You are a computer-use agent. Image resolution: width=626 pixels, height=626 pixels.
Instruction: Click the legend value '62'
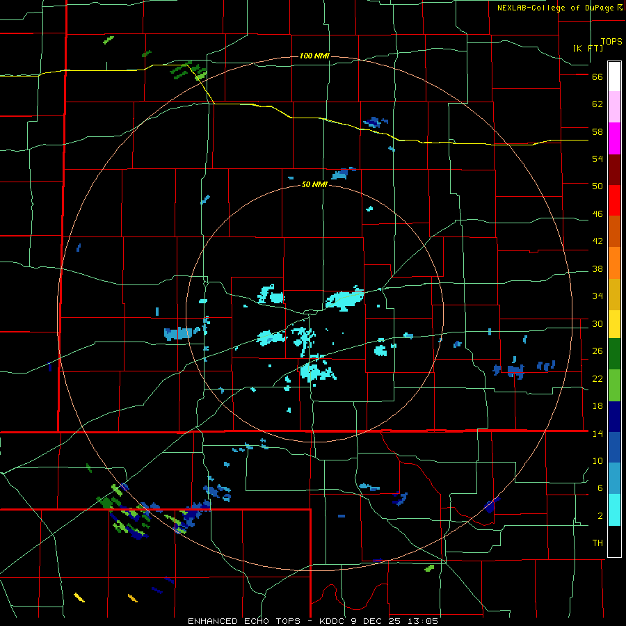tap(597, 104)
